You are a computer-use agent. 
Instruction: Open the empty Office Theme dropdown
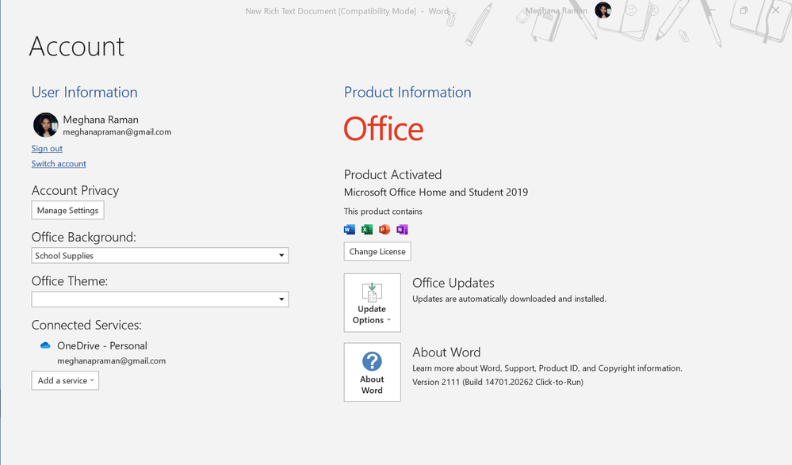[x=160, y=299]
